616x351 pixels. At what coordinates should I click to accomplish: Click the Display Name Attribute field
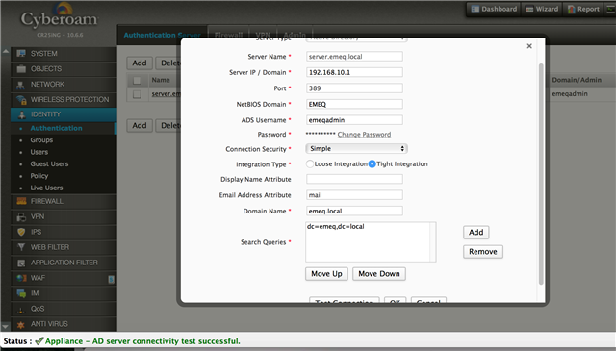[354, 179]
